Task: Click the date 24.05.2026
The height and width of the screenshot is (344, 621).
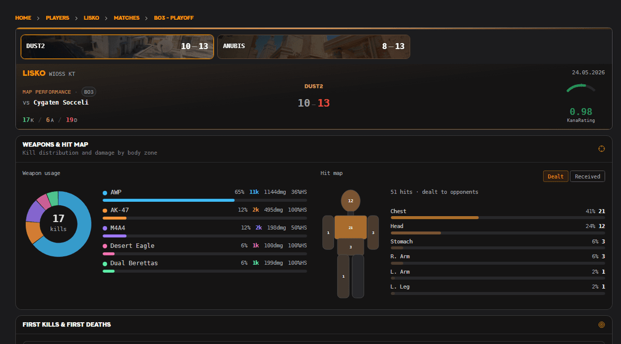Action: coord(588,72)
